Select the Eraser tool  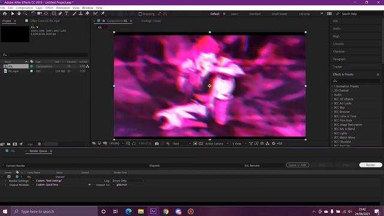click(87, 14)
